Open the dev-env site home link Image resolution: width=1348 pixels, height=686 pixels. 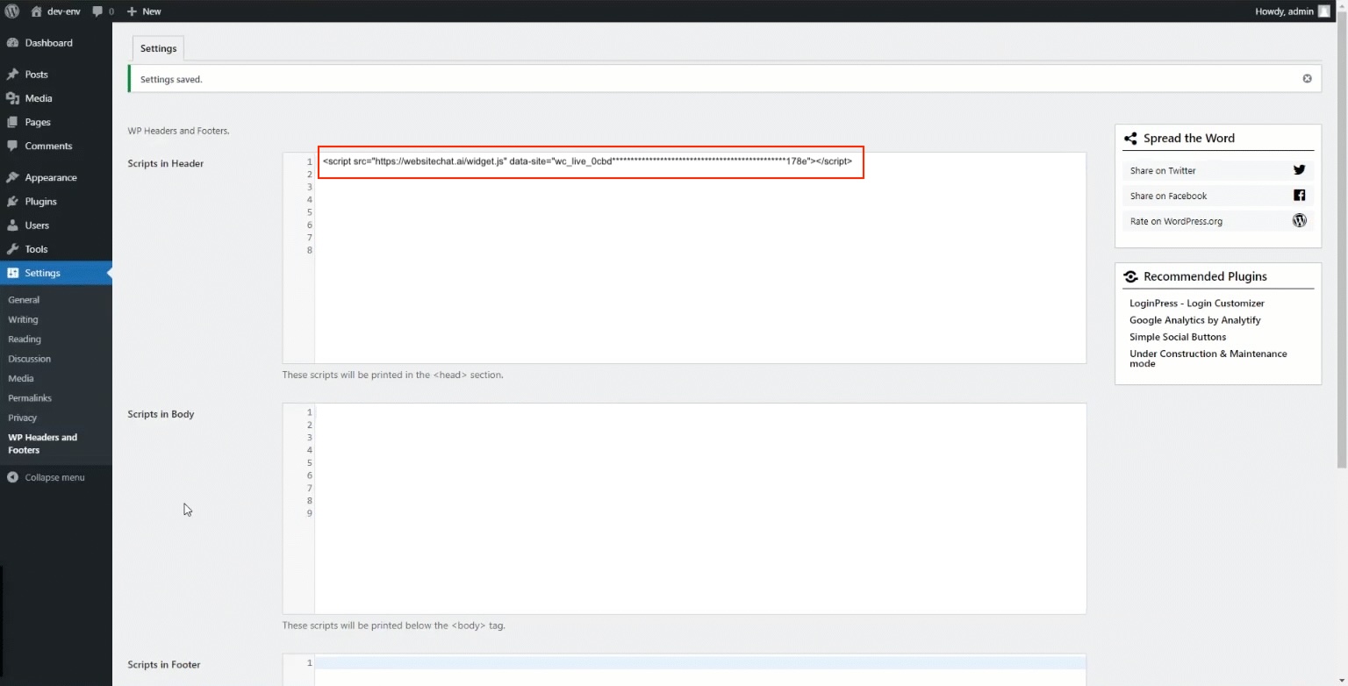point(55,11)
